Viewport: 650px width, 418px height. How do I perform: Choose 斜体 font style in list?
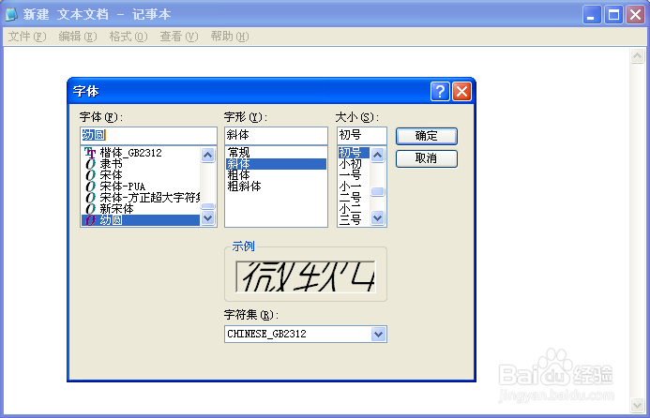pos(276,164)
